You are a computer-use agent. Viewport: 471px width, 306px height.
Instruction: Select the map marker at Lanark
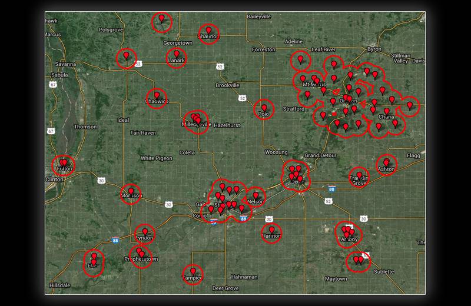tap(176, 55)
